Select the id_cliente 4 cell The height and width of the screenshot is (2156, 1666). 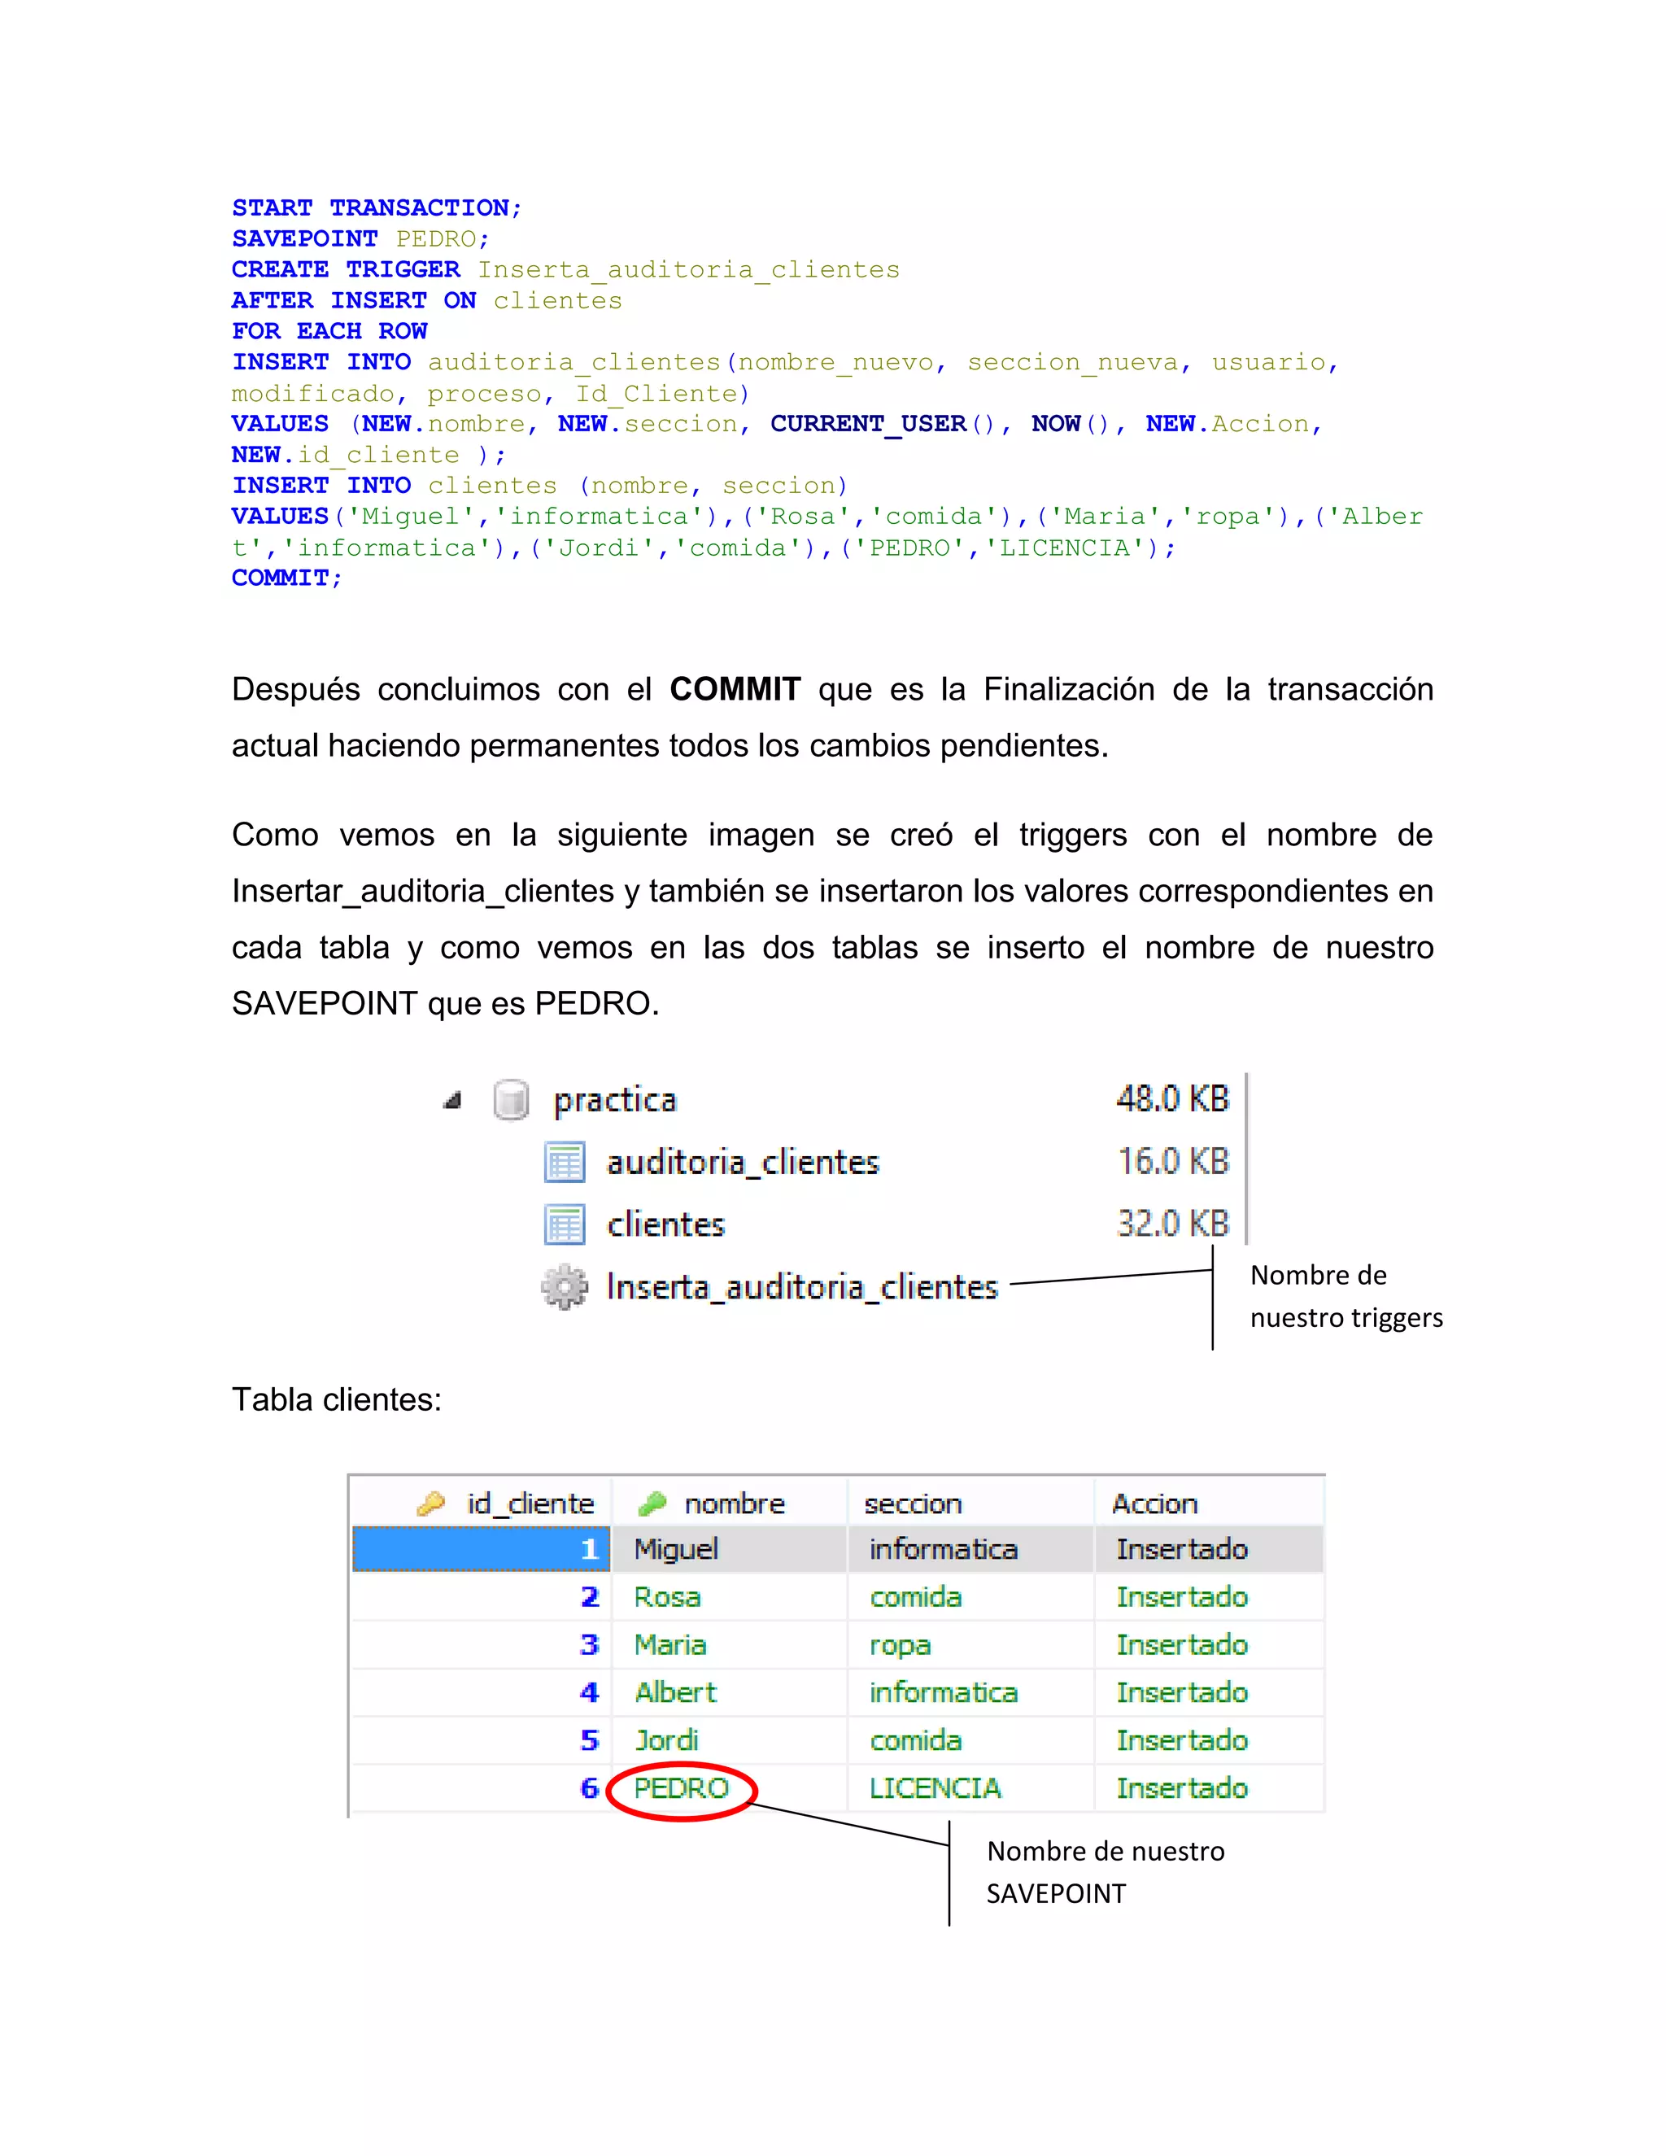482,1692
